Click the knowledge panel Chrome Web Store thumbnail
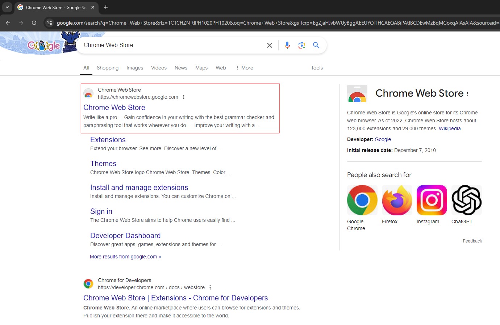Screen dimensions: 500x325 point(357,93)
